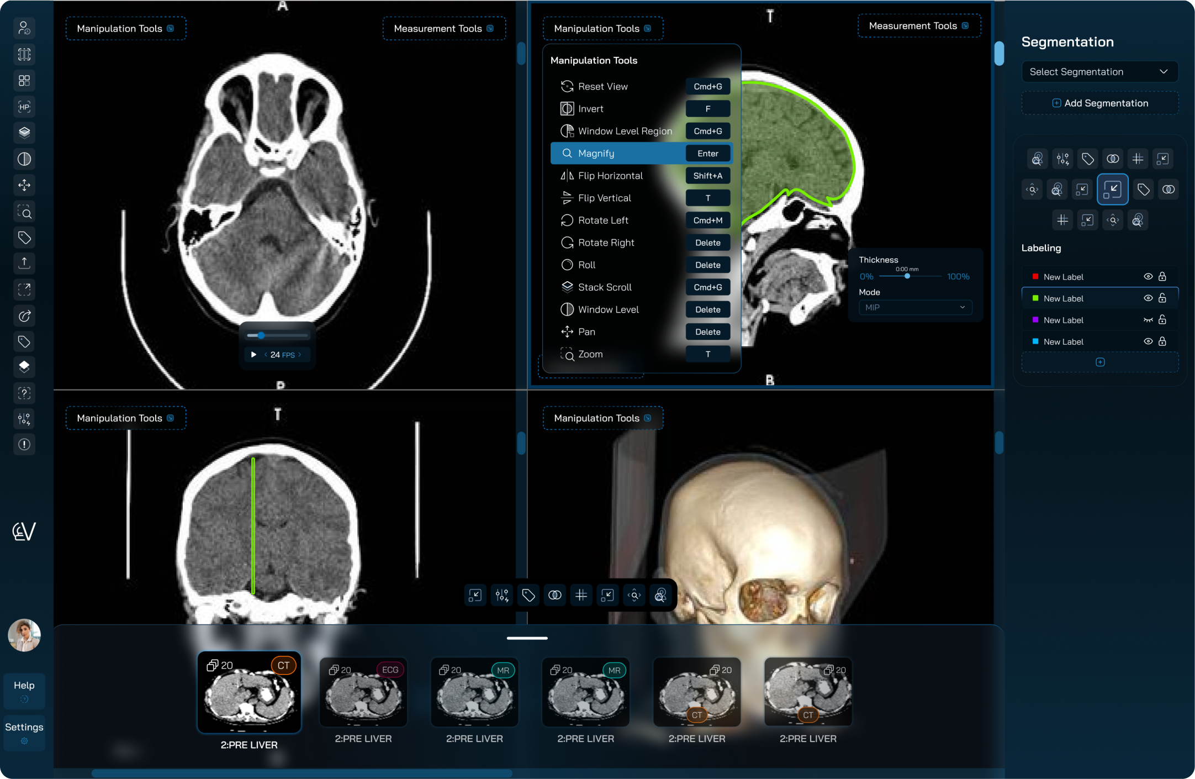Viewport: 1195px width, 779px height.
Task: Open the ECG 2:PRE LIVER thumbnail
Action: pyautogui.click(x=363, y=693)
